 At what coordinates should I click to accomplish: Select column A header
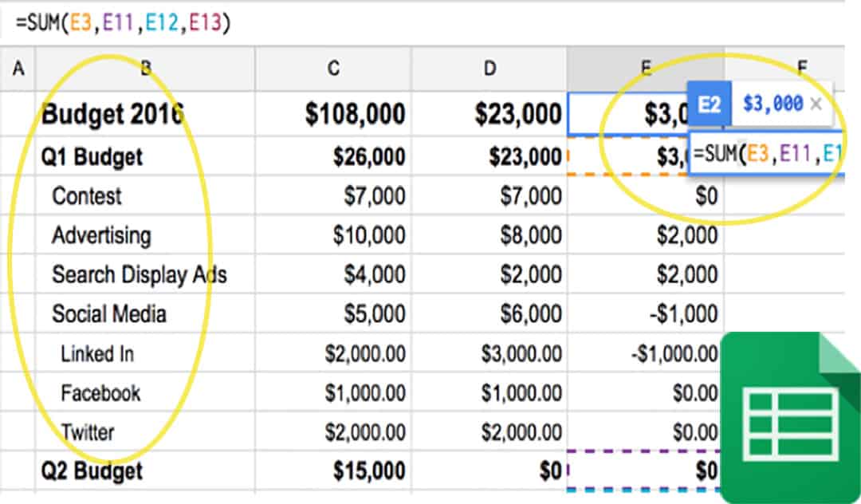pos(18,69)
